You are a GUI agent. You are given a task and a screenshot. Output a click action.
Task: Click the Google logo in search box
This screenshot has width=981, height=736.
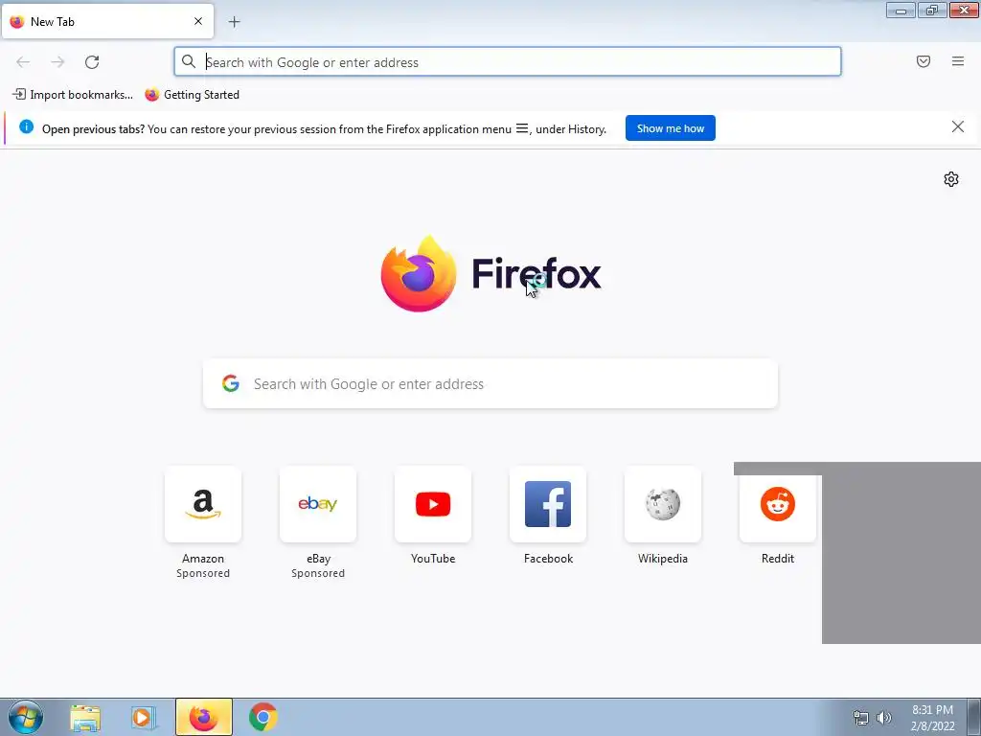(230, 383)
